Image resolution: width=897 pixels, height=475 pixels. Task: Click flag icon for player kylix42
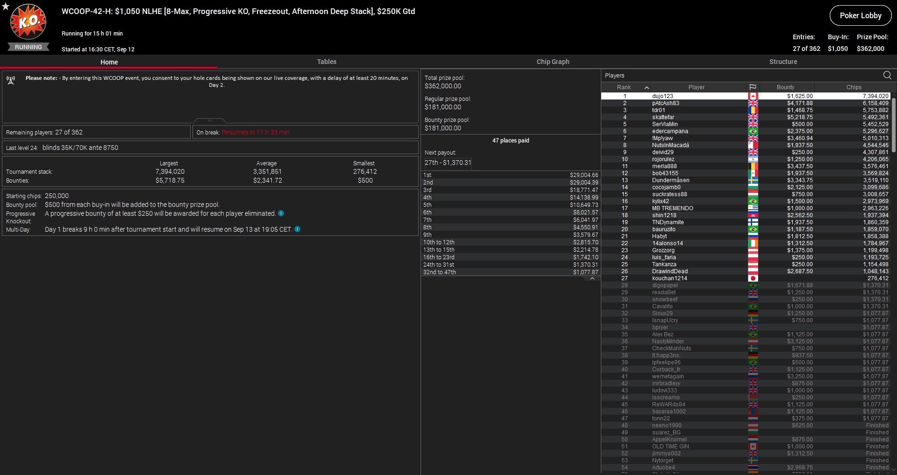[x=753, y=201]
